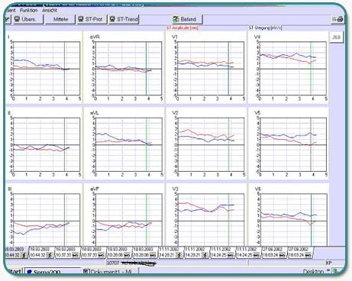The image size is (352, 281).
Task: Select the second 18.03.2003 10:44:32 recording tab
Action: click(x=41, y=252)
